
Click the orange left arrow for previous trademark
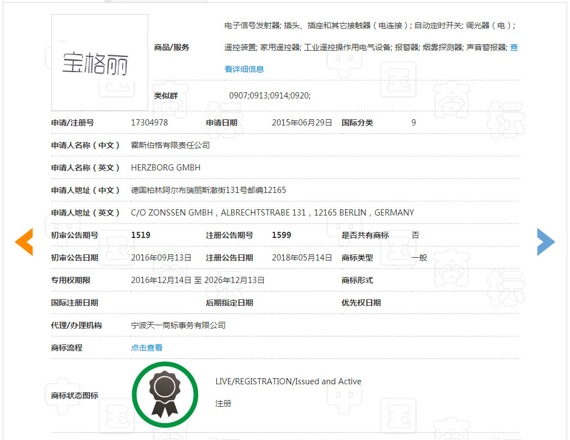click(x=24, y=241)
